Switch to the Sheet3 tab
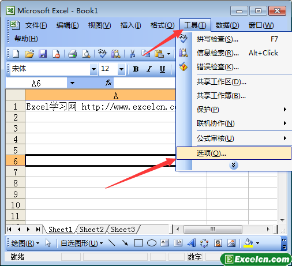Image resolution: width=292 pixels, height=266 pixels. pos(123,230)
